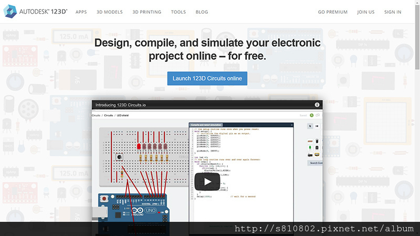Pick the resistor component icon in palette
Screen dimensions: 420x236
(x=310, y=141)
